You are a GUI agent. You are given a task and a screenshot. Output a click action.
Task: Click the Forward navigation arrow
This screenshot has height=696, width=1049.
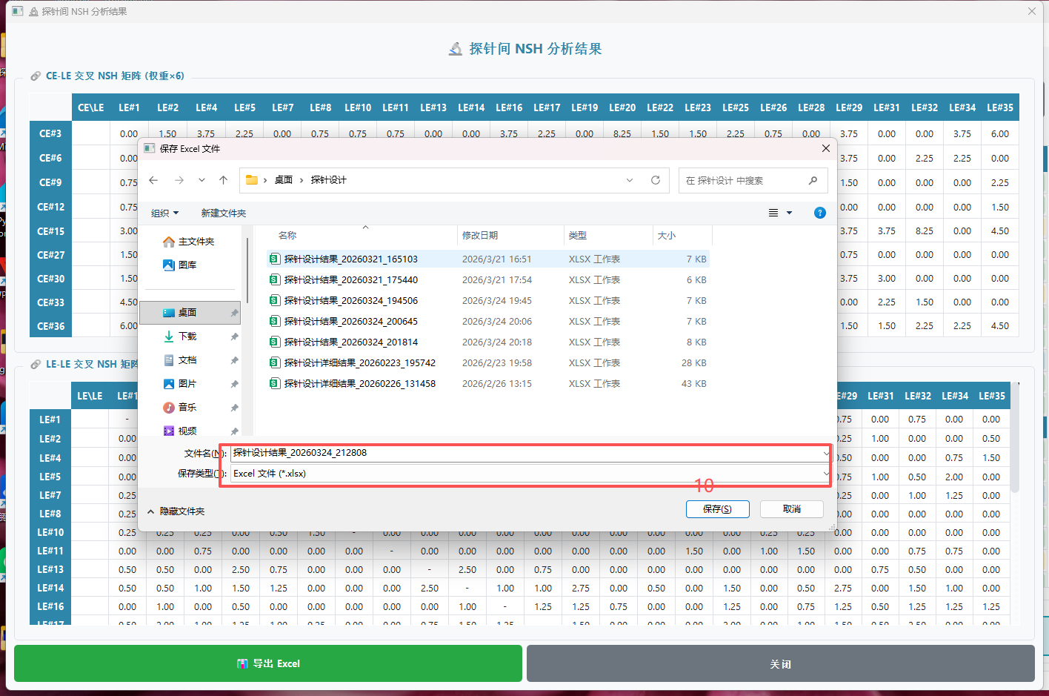pyautogui.click(x=179, y=180)
